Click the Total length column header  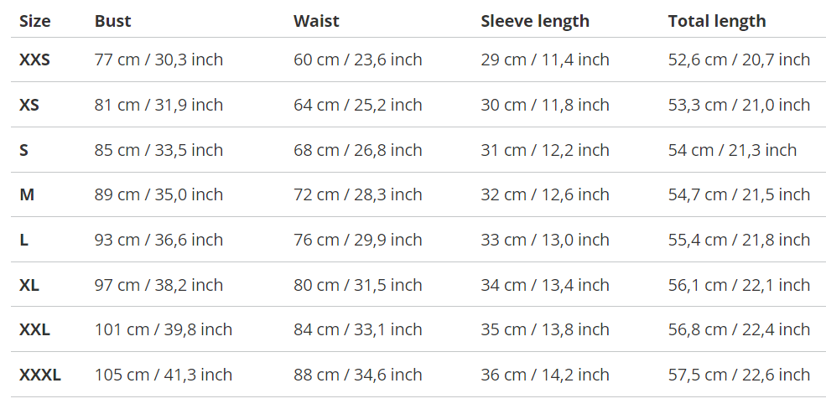point(717,21)
